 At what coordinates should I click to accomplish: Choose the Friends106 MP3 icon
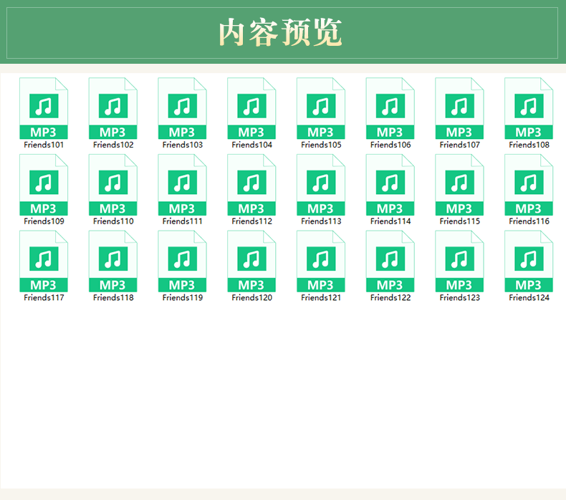390,108
